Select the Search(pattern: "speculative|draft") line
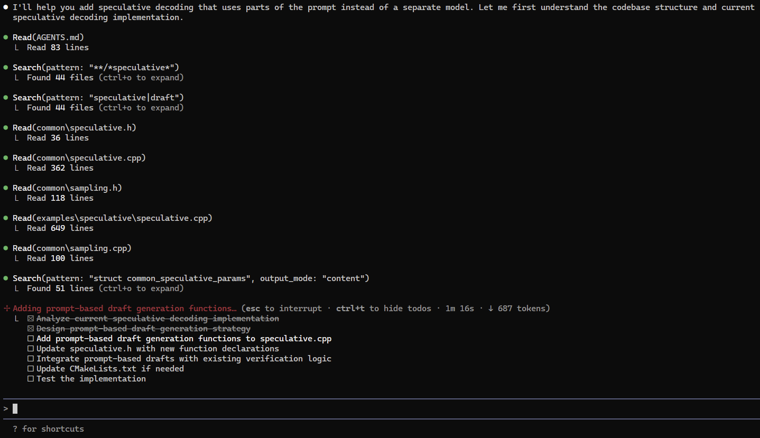 click(98, 98)
